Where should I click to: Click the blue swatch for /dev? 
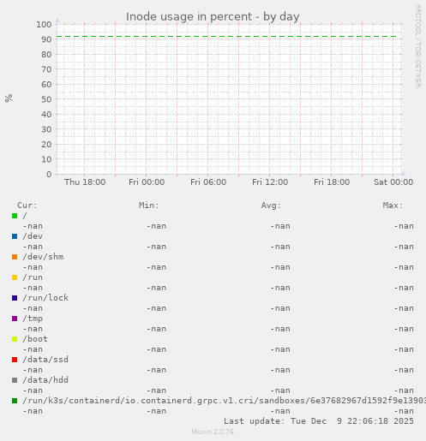15,236
